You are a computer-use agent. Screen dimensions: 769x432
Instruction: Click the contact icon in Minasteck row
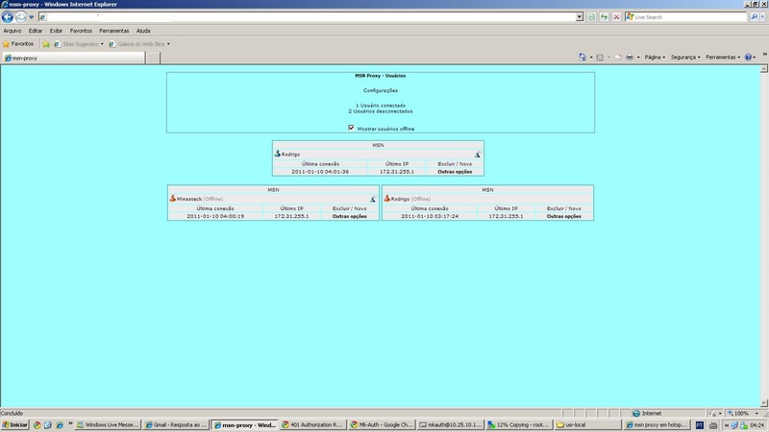373,199
